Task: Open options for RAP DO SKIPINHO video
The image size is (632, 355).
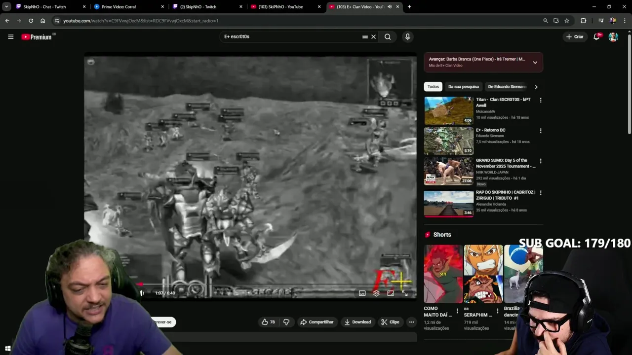Action: pyautogui.click(x=540, y=193)
